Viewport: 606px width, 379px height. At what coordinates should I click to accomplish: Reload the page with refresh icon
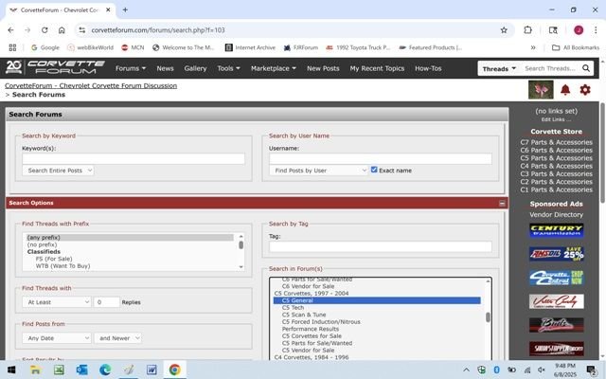tap(45, 30)
